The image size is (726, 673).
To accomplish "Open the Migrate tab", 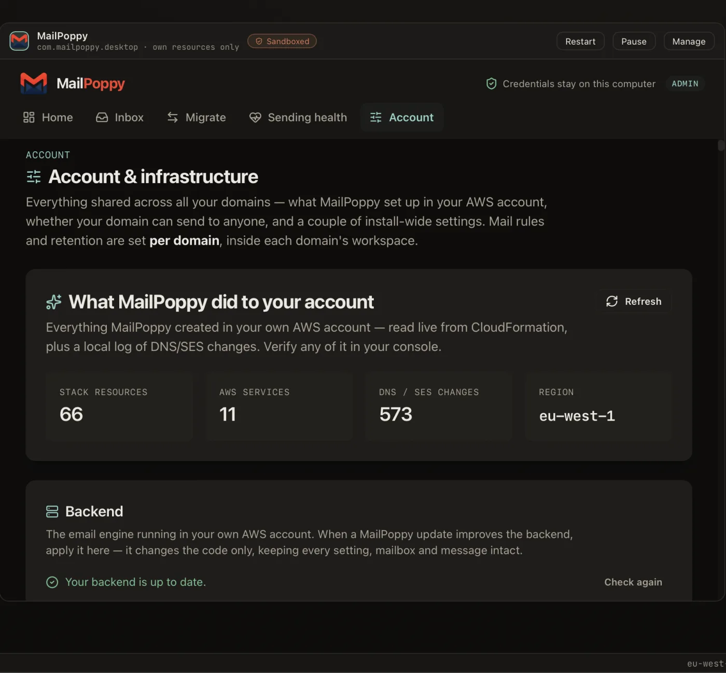I will [x=197, y=117].
